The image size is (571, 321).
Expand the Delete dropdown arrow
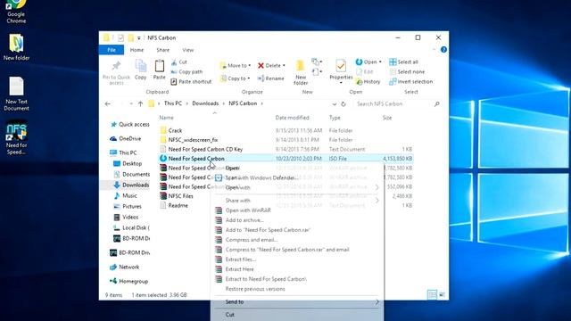click(284, 65)
